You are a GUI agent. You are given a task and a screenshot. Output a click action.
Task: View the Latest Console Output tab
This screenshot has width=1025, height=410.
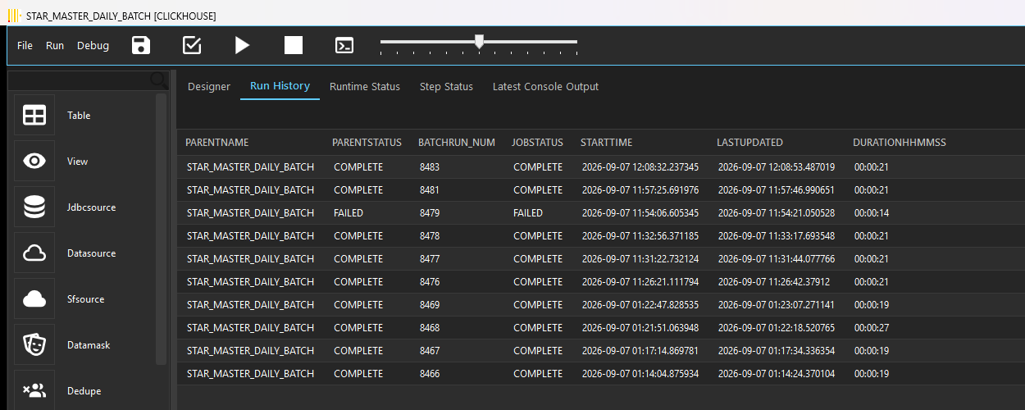[545, 86]
